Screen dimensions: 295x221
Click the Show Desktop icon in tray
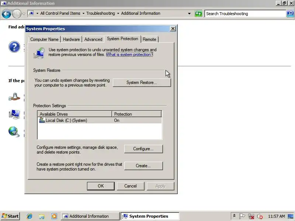pyautogui.click(x=291, y=216)
